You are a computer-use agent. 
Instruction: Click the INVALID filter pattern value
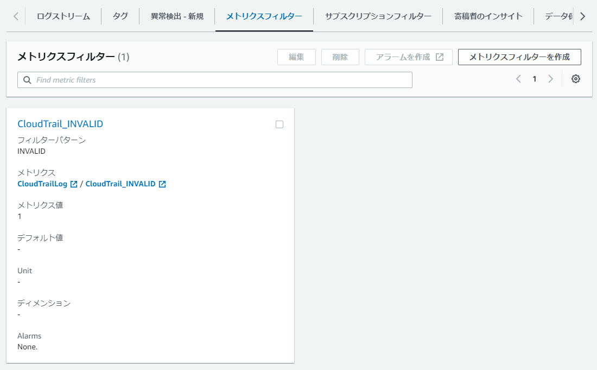[31, 151]
